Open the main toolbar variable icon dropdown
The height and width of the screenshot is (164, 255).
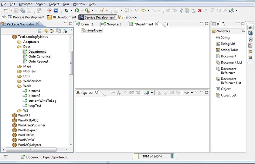pyautogui.click(x=237, y=10)
